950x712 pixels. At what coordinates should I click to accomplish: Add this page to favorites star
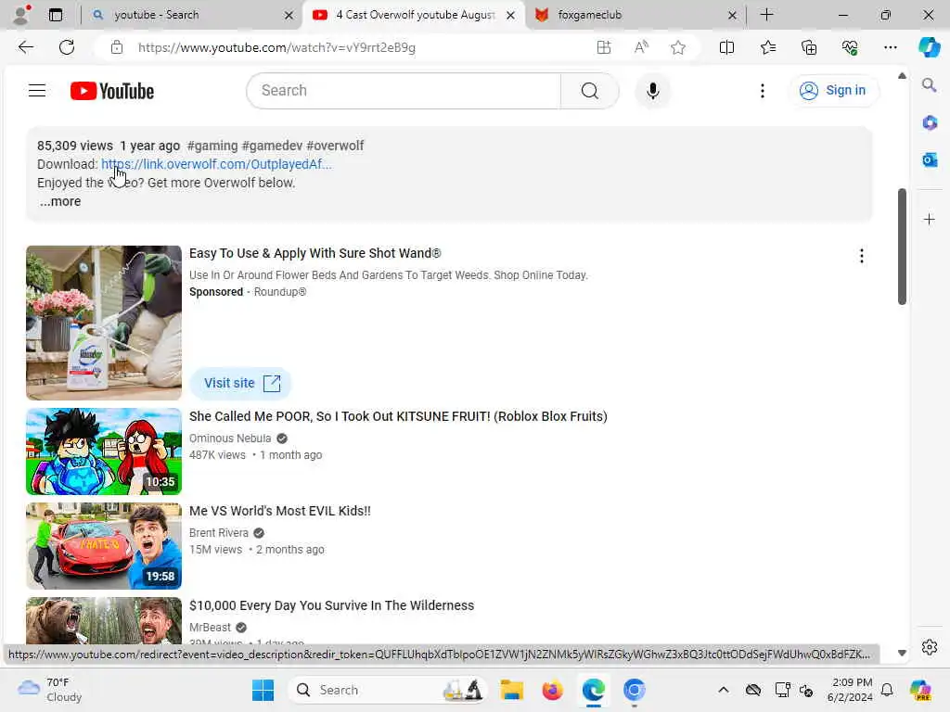click(678, 47)
